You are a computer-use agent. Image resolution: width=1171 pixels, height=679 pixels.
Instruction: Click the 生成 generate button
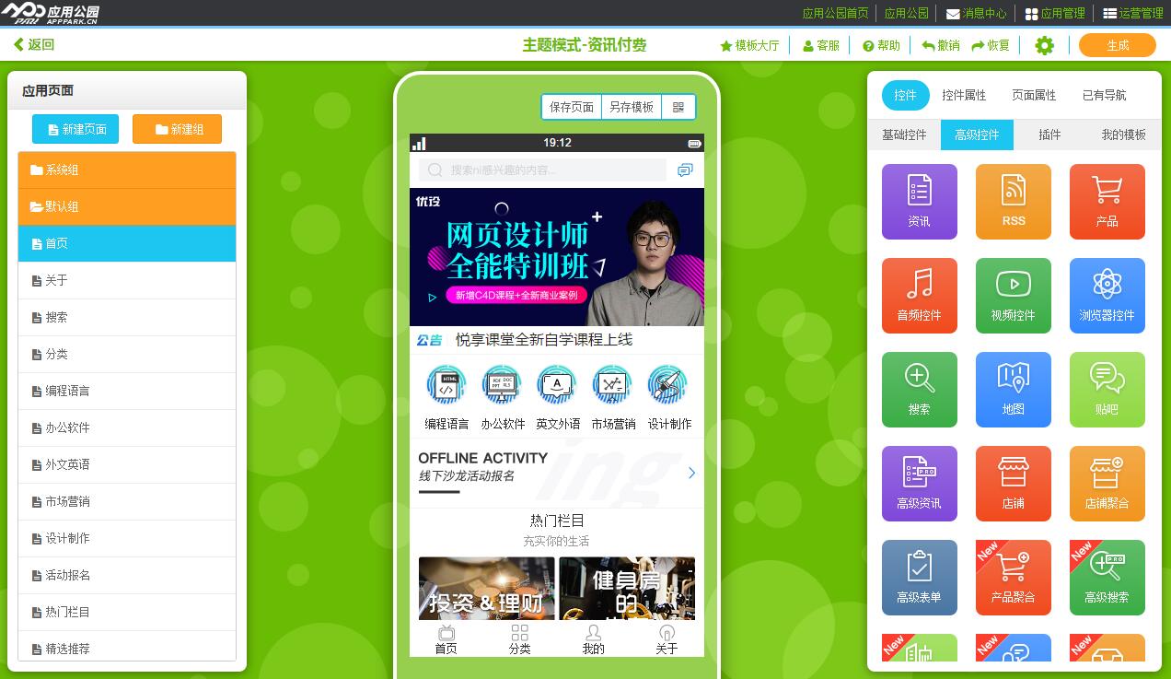[1117, 45]
